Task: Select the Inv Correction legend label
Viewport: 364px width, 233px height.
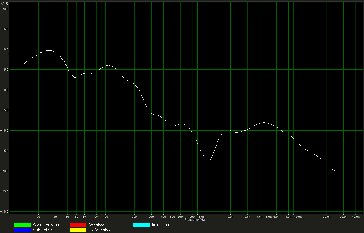Action: coord(99,230)
